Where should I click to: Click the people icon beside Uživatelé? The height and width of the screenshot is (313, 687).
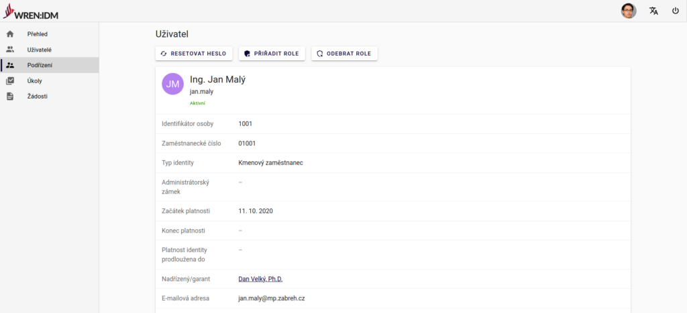[x=10, y=50]
